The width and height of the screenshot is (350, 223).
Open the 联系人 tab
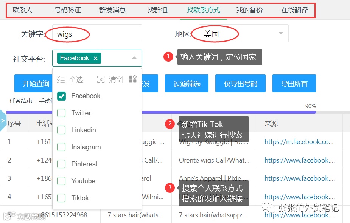click(23, 10)
